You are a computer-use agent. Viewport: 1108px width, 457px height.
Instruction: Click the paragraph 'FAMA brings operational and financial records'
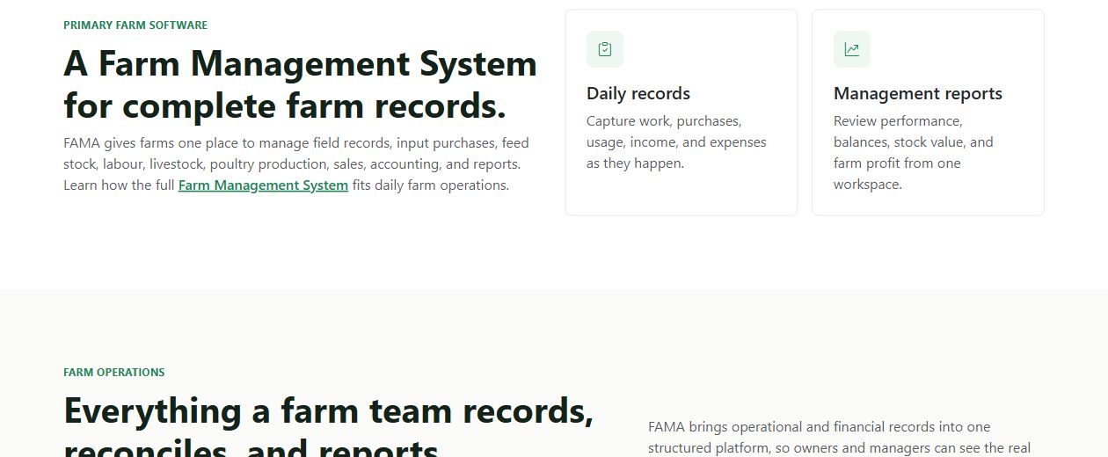click(x=839, y=438)
